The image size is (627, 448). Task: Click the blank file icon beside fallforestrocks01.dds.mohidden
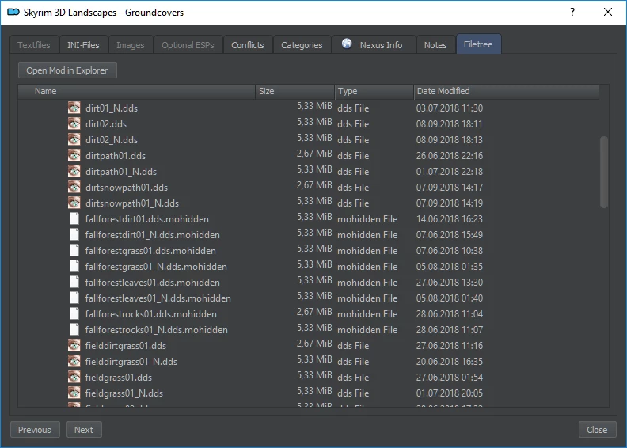(74, 313)
